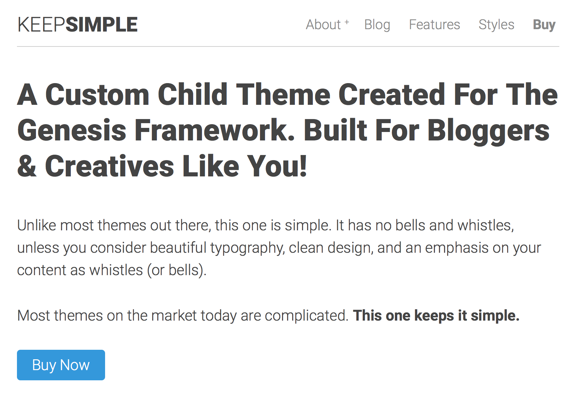Click the bolded 'This one keeps it simple' text
The width and height of the screenshot is (581, 401).
(437, 315)
